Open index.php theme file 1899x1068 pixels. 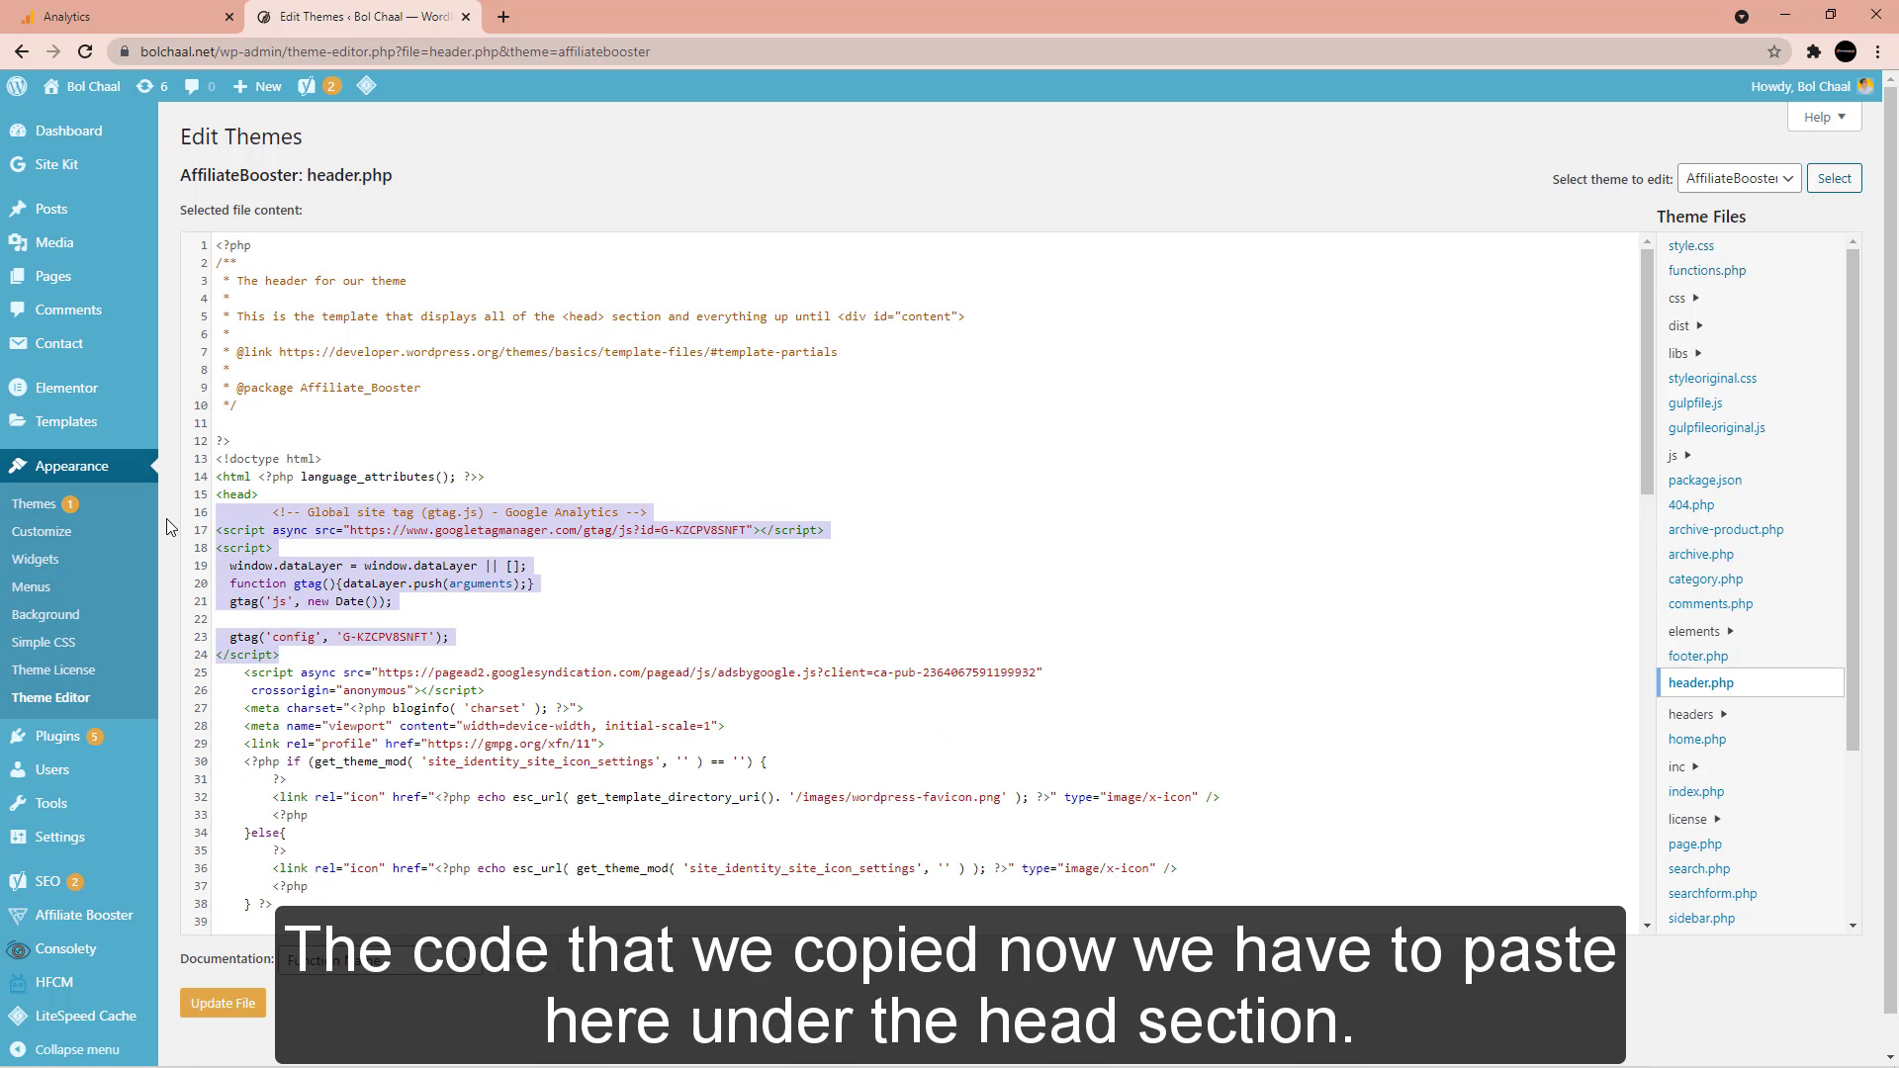[x=1696, y=791]
